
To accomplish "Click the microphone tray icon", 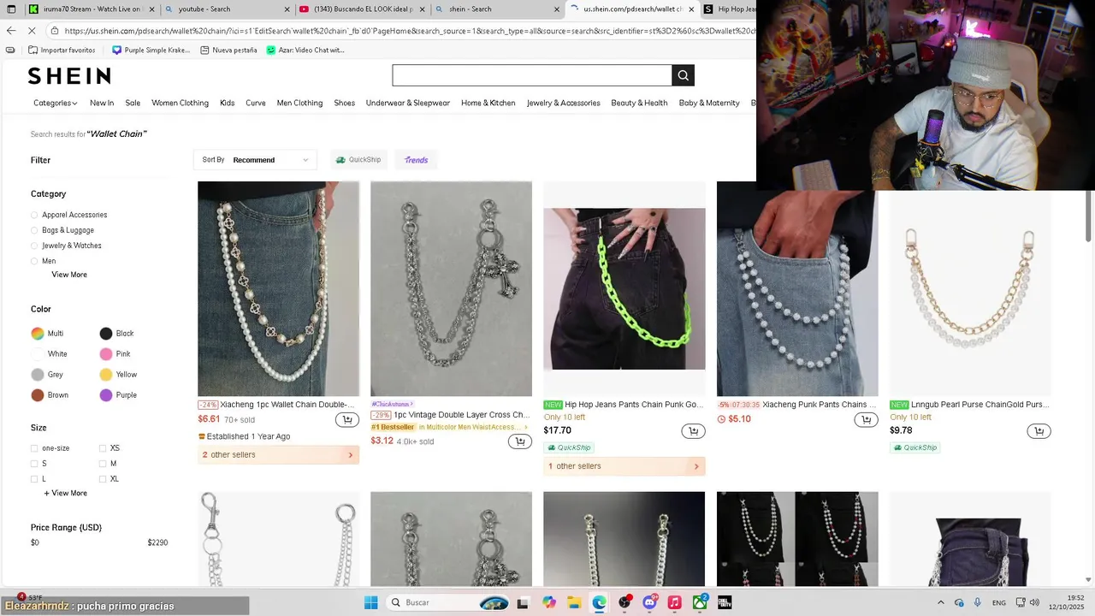I will pos(978,602).
